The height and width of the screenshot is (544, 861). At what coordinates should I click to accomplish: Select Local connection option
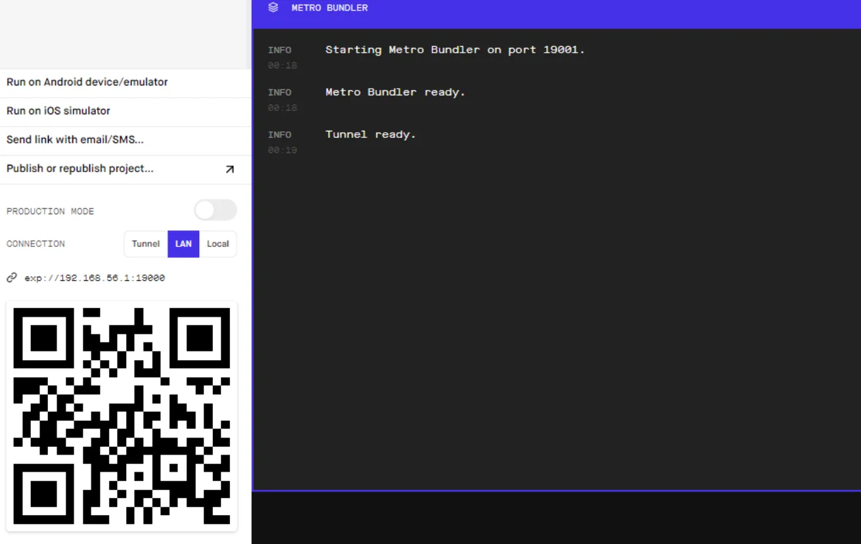218,244
